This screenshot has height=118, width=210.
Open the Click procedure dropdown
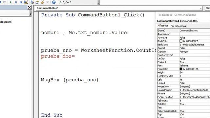(x=207, y=8)
